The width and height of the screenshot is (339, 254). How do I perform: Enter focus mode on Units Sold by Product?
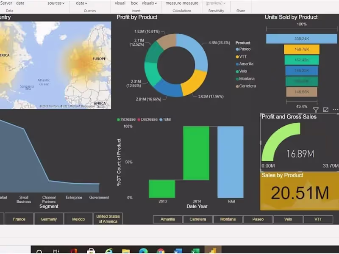(x=326, y=110)
